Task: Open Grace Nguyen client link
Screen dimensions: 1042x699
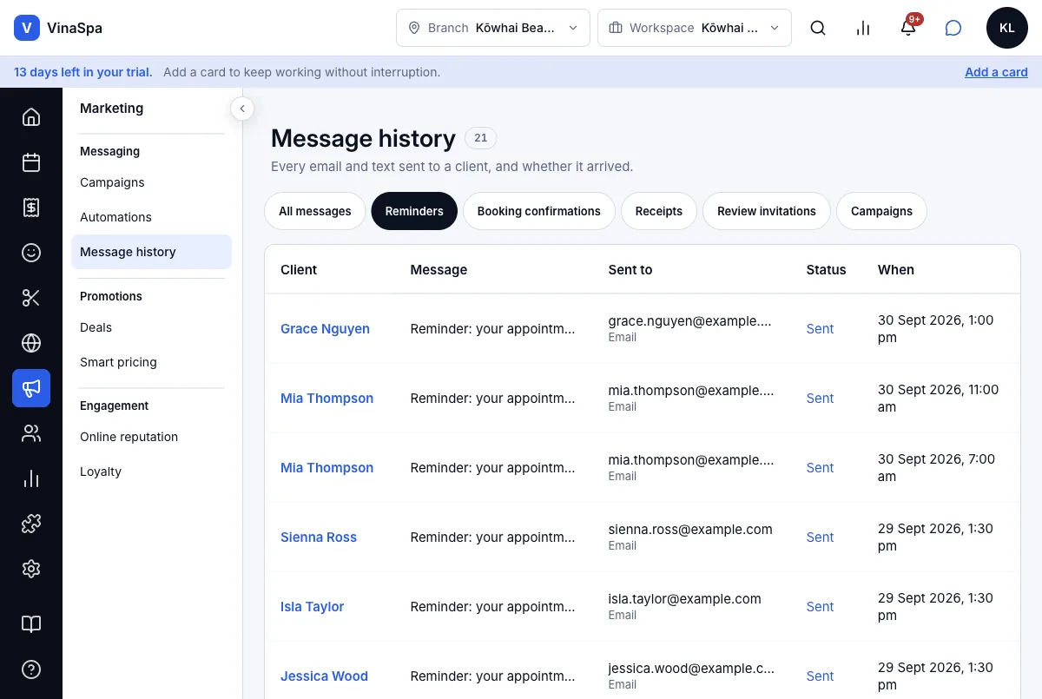Action: [x=325, y=328]
